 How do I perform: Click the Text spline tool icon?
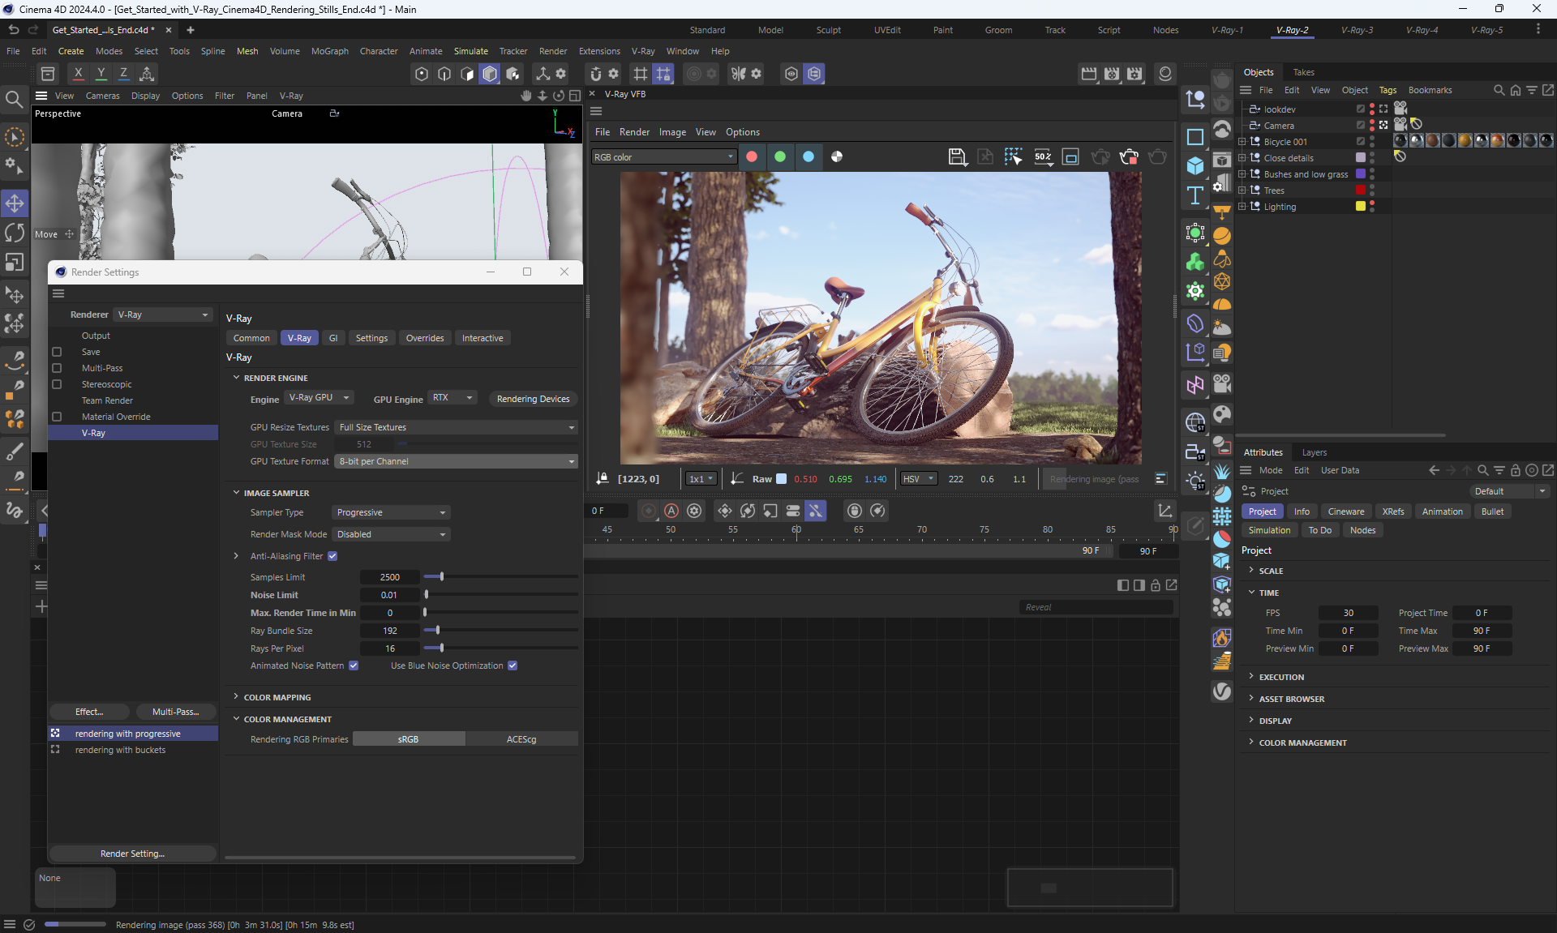(x=1195, y=195)
